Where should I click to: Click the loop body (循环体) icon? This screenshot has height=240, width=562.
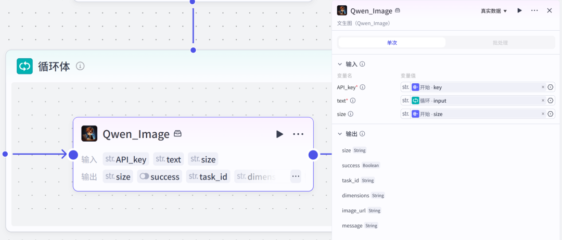(x=24, y=66)
